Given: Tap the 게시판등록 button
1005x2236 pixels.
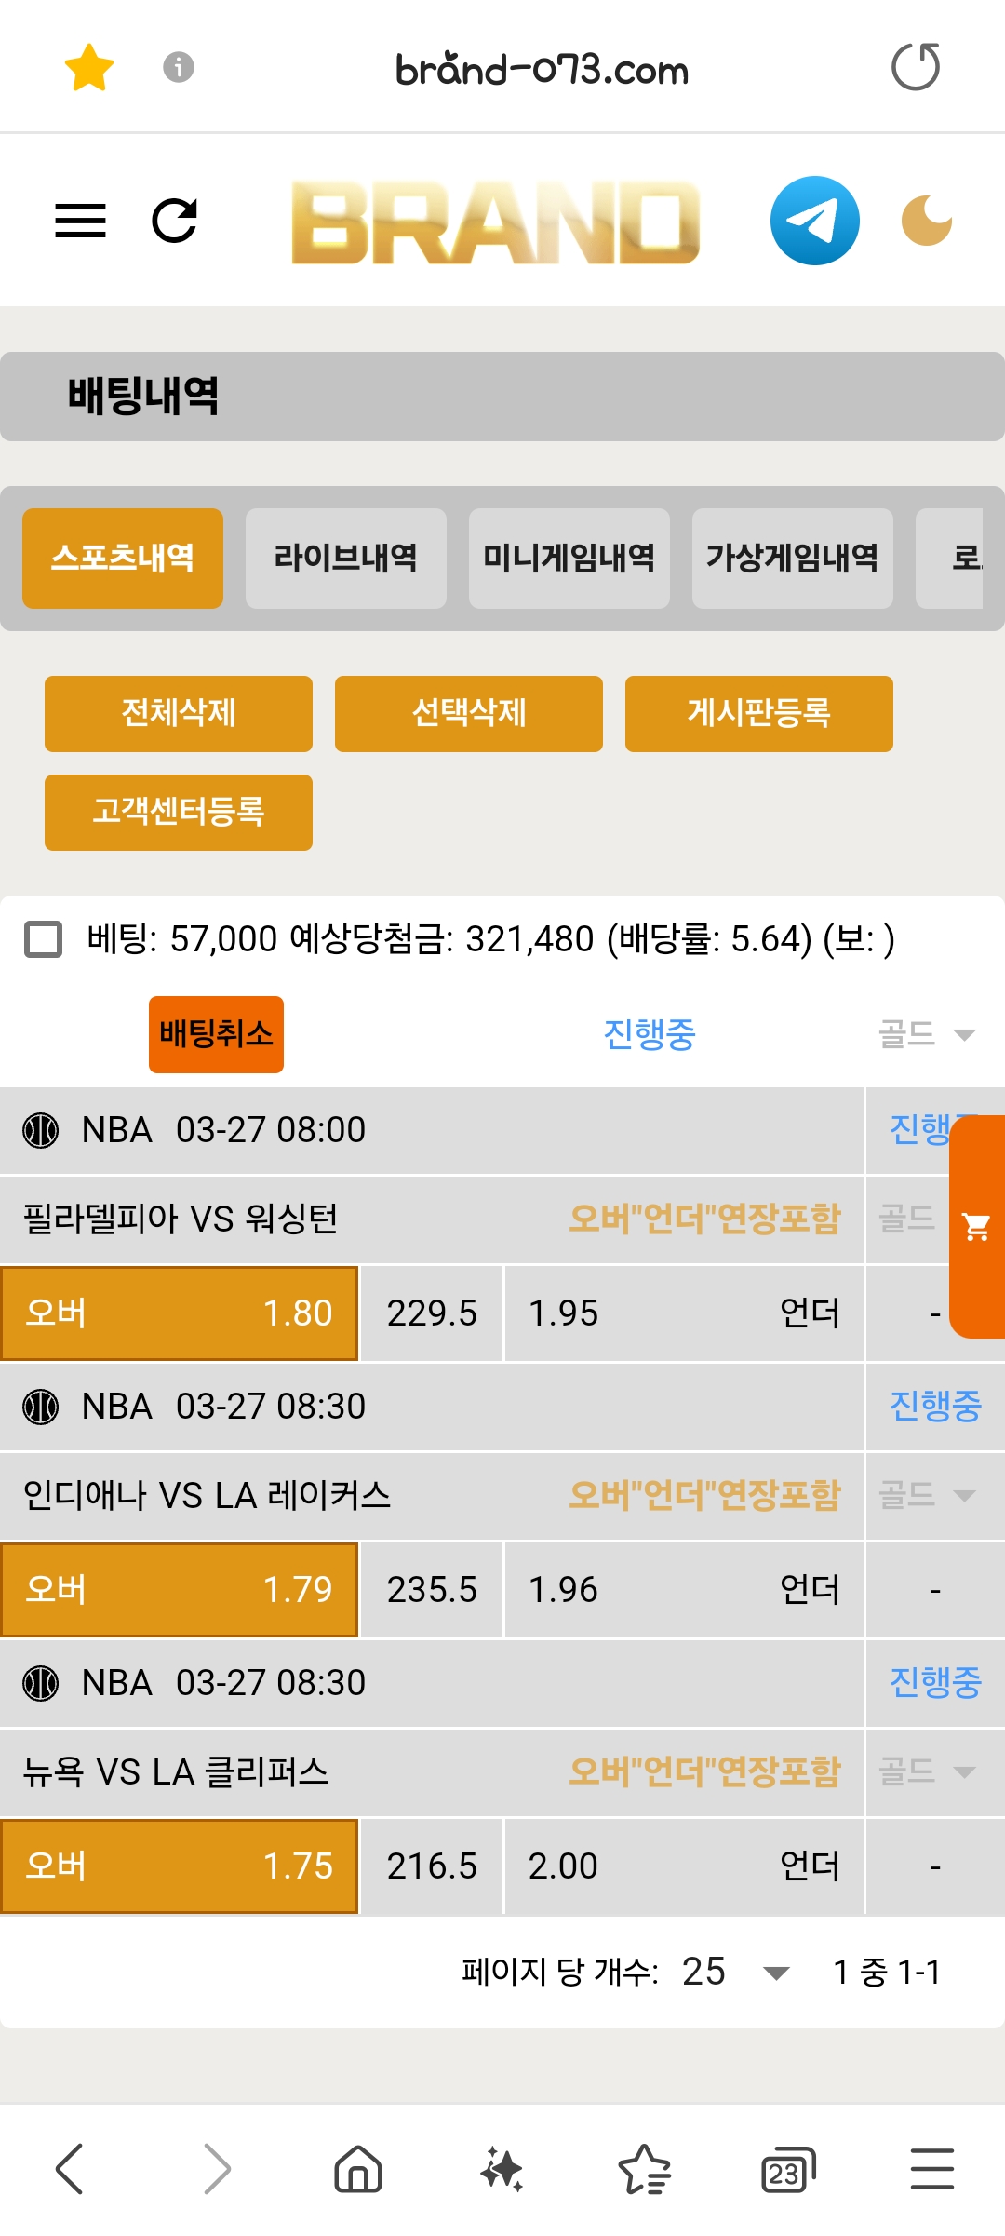Looking at the screenshot, I should click(x=758, y=713).
